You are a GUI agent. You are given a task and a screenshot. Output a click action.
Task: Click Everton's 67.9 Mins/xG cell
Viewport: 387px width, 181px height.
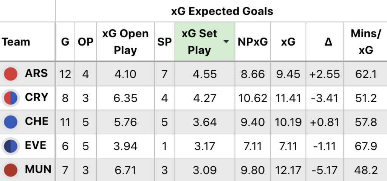[365, 146]
